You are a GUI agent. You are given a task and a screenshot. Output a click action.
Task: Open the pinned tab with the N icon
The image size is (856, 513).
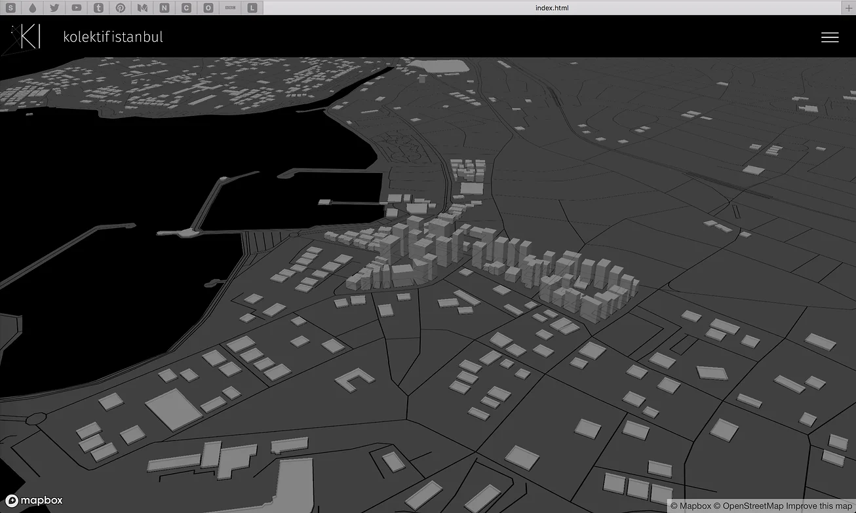(x=165, y=8)
